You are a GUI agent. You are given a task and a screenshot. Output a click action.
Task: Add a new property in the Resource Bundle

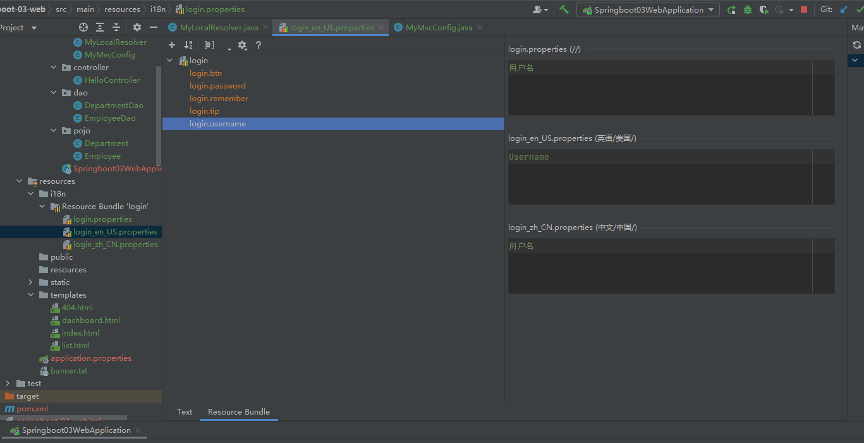point(171,45)
